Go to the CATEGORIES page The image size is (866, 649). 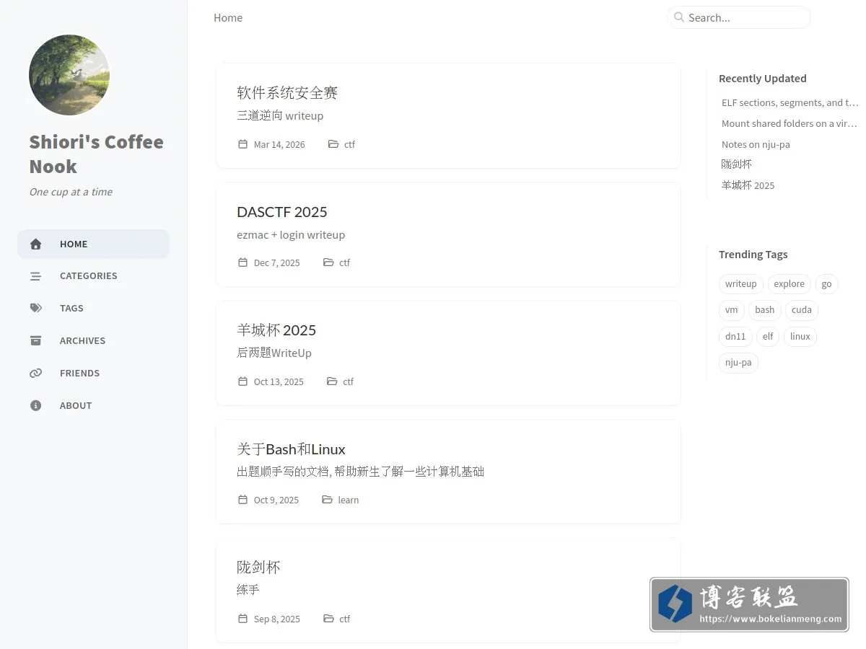93,276
